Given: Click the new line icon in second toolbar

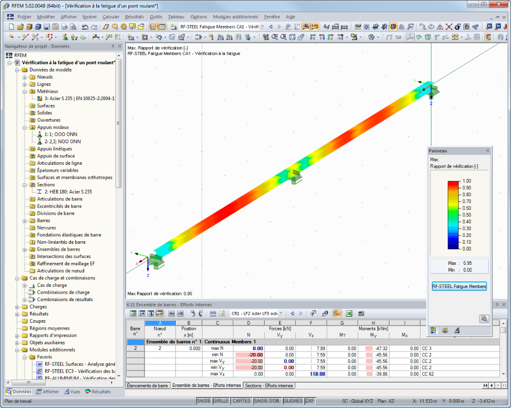Looking at the screenshot, I should 26,37.
